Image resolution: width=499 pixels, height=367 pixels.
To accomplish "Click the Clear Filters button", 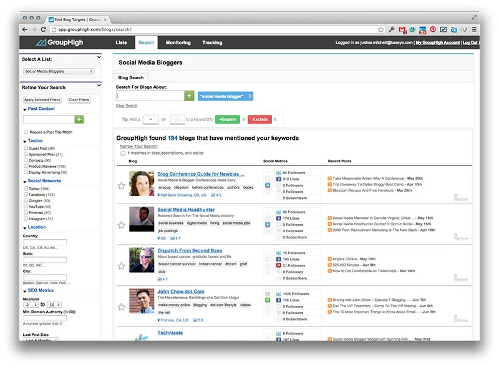I will pyautogui.click(x=79, y=100).
